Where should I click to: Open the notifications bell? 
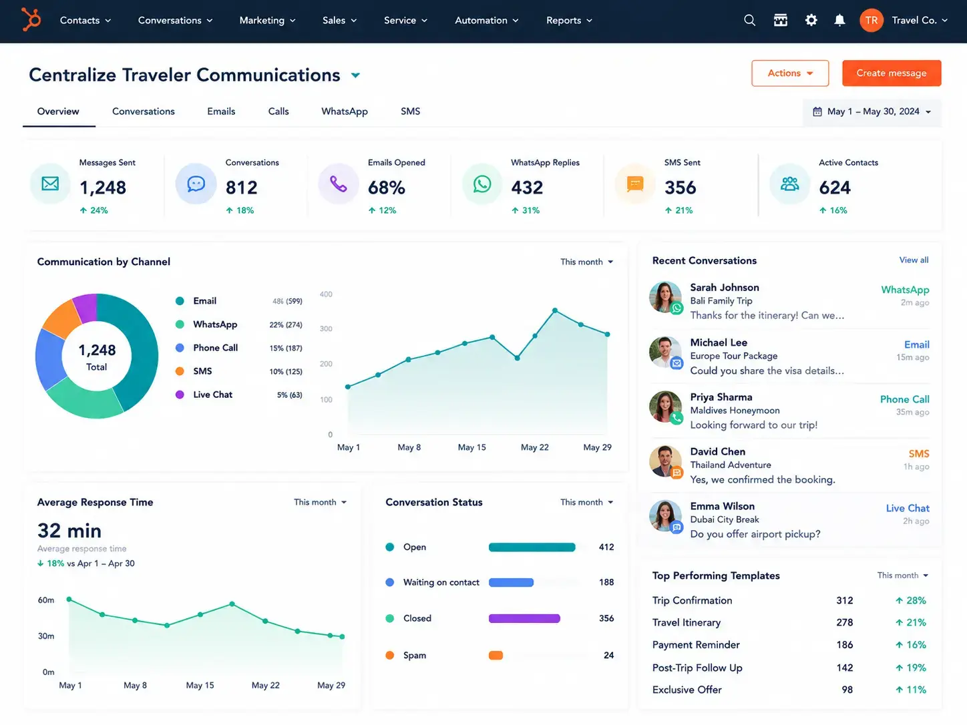click(x=839, y=20)
